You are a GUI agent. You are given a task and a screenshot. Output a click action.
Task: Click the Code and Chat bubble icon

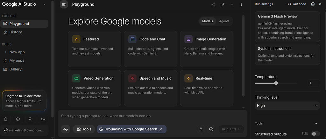[x=132, y=39]
